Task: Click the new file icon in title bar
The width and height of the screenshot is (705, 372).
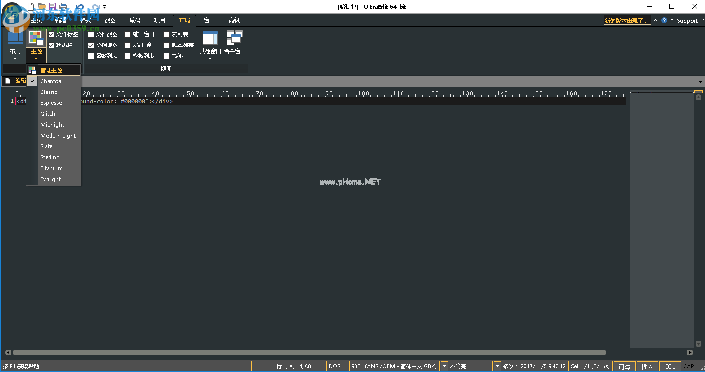Action: [x=31, y=7]
